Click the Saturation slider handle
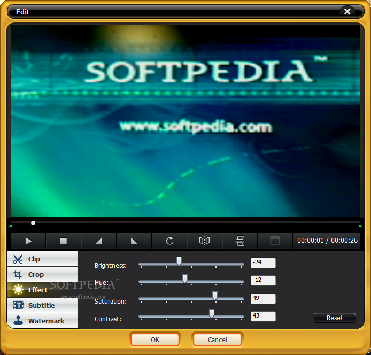Viewport: 371px width, 355px height. (x=215, y=296)
